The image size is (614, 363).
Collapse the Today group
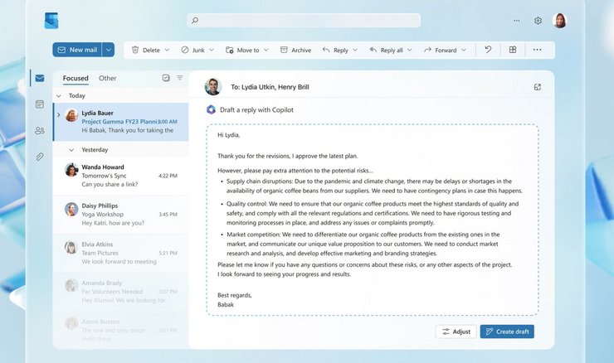(59, 96)
